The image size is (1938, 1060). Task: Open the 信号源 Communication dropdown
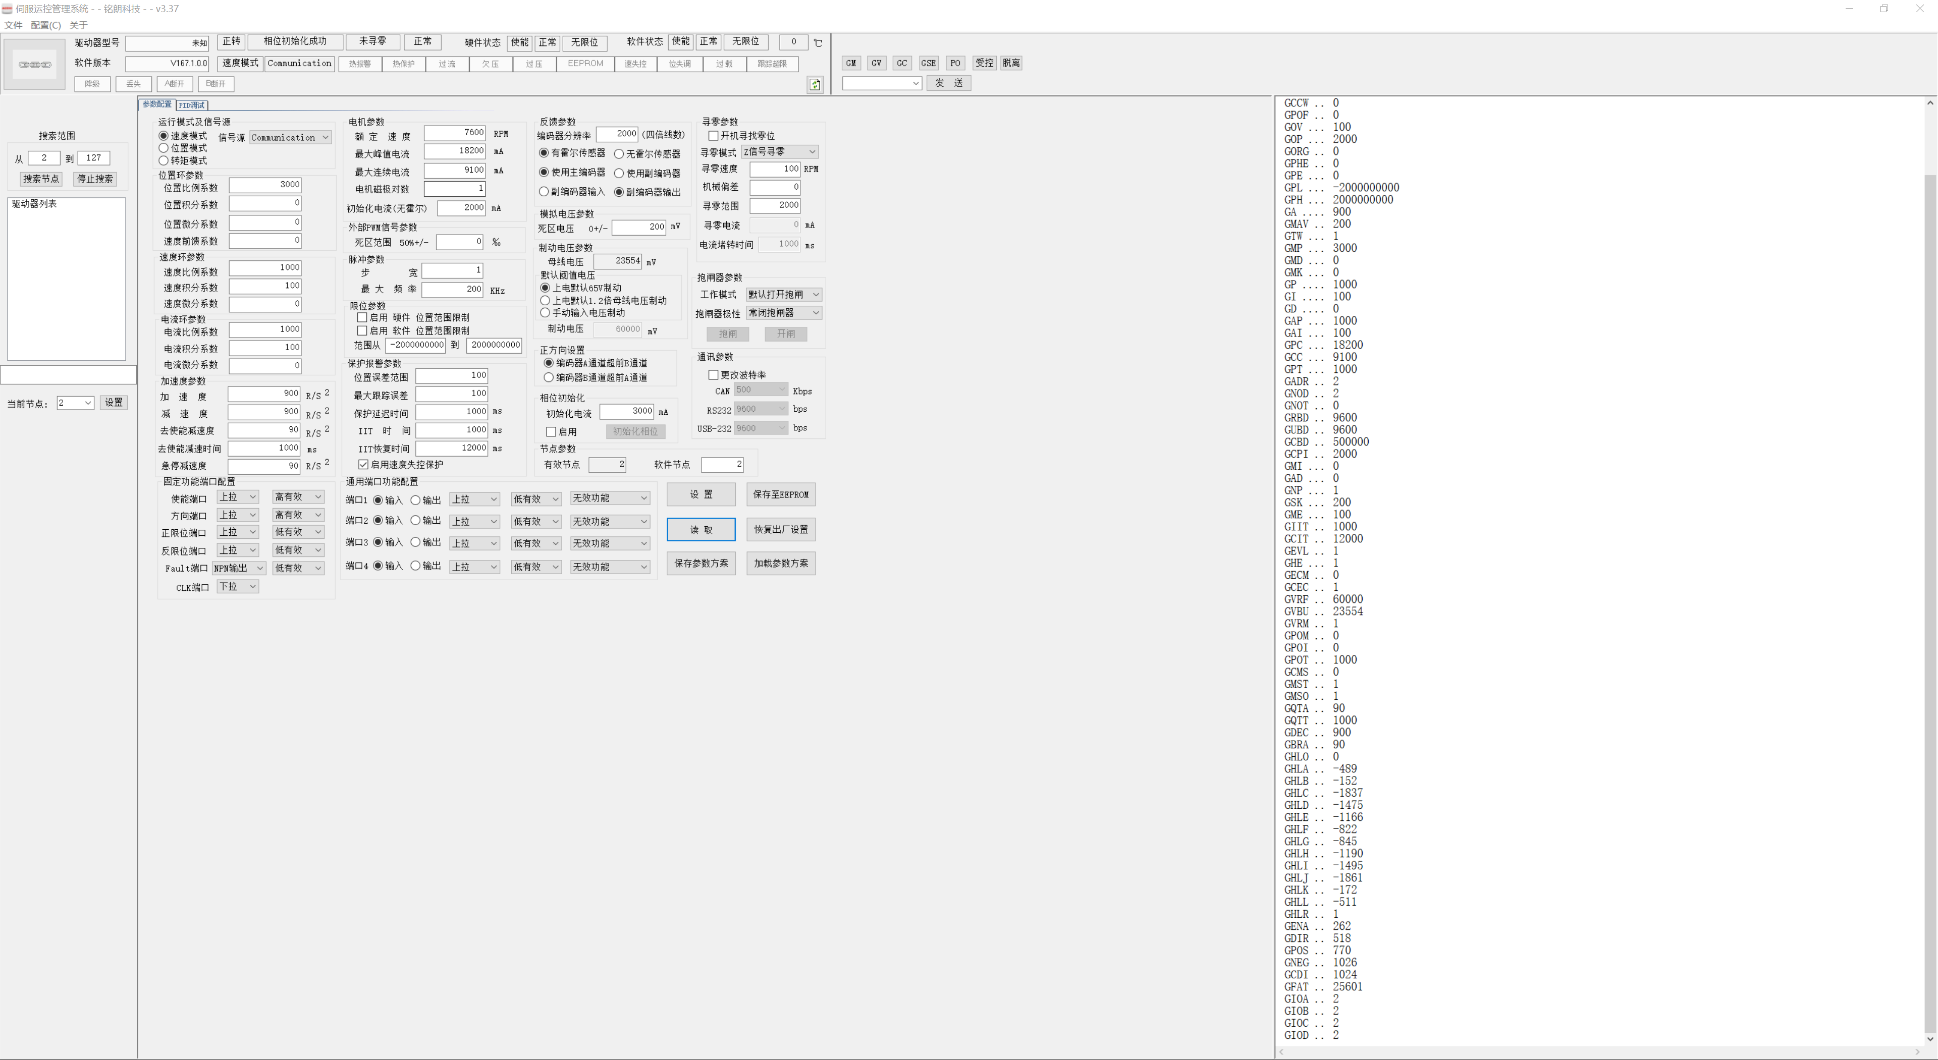point(290,138)
